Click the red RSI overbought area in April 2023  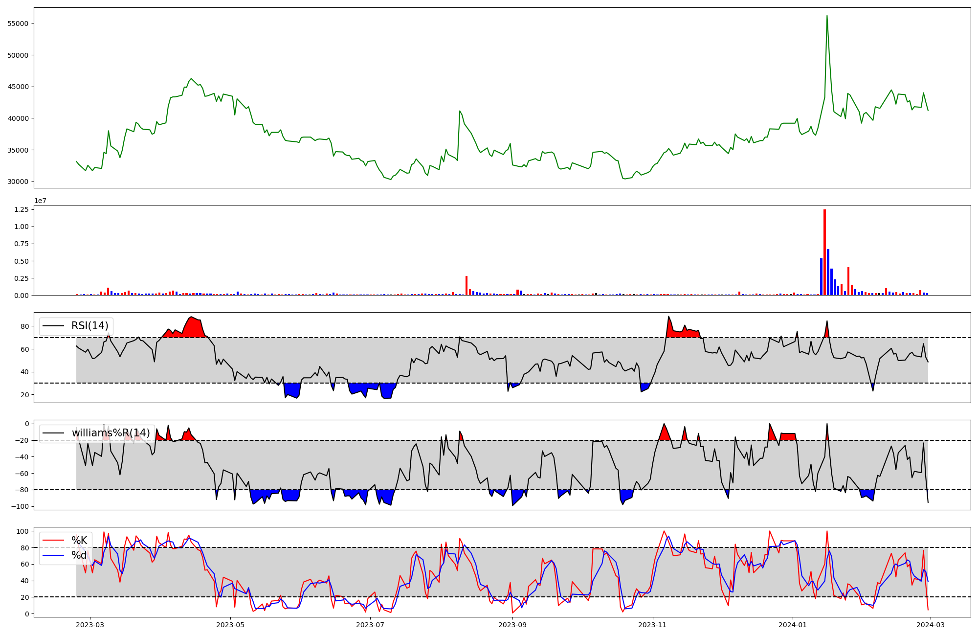click(x=193, y=328)
